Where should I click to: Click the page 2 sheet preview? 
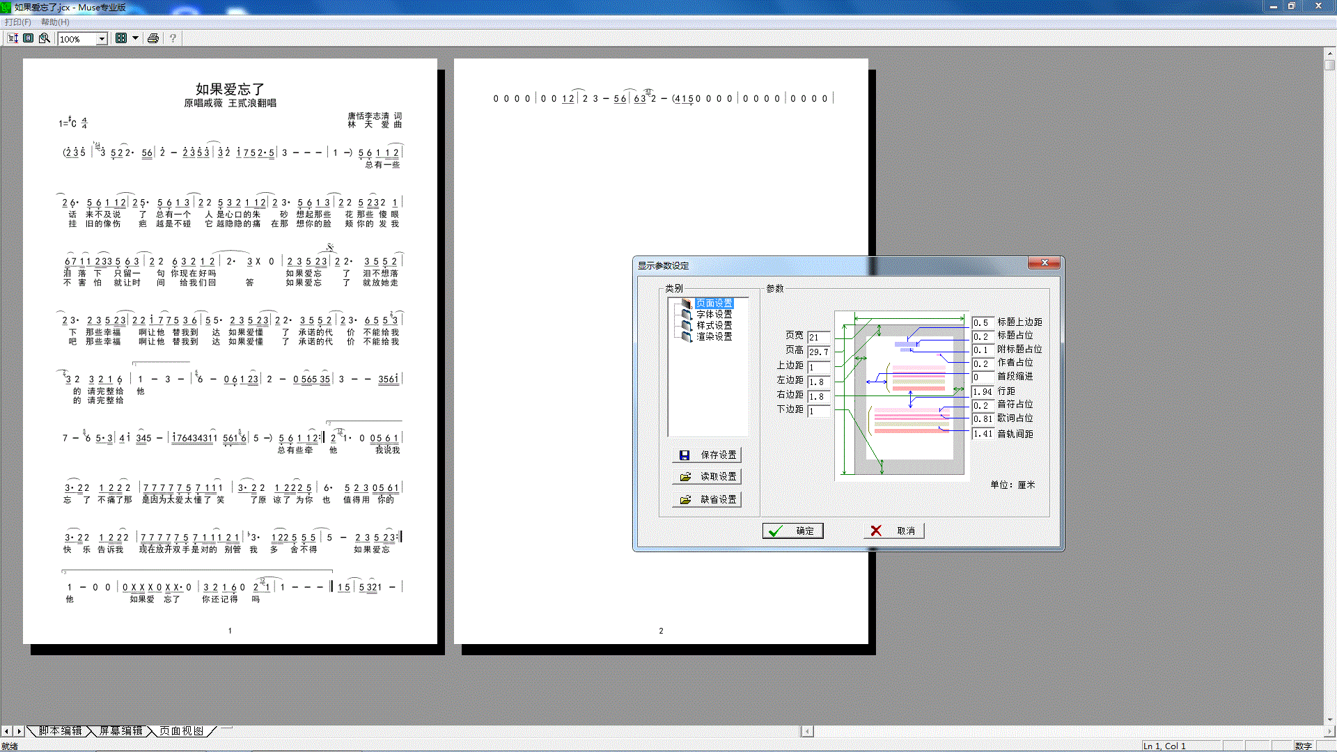pyautogui.click(x=661, y=352)
